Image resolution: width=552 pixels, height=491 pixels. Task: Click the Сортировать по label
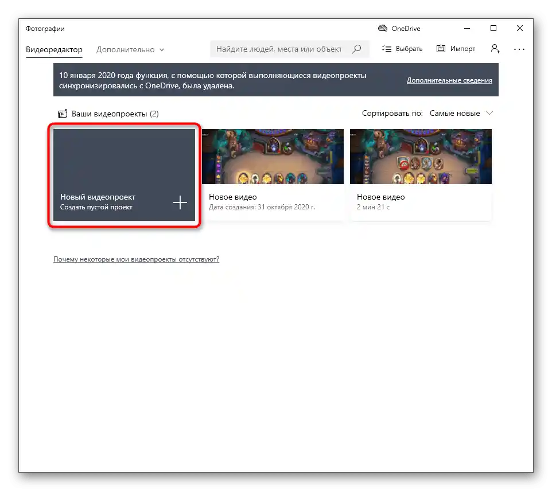pos(392,114)
